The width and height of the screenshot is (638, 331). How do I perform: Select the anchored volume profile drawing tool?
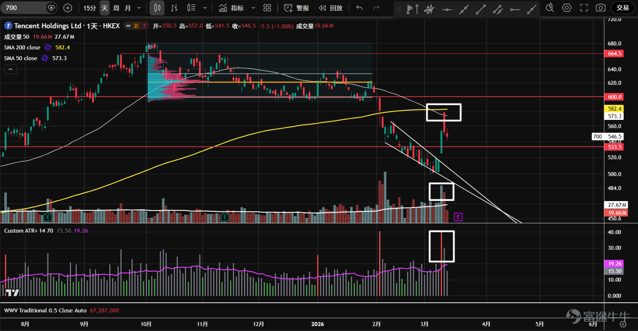pos(412,9)
